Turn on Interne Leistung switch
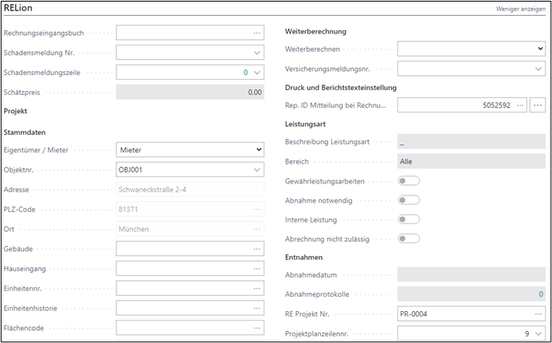The height and width of the screenshot is (343, 552). 409,219
